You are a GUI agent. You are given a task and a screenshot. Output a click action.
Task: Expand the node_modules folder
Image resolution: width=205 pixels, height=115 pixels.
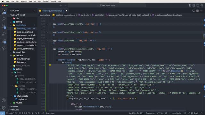click(23, 65)
